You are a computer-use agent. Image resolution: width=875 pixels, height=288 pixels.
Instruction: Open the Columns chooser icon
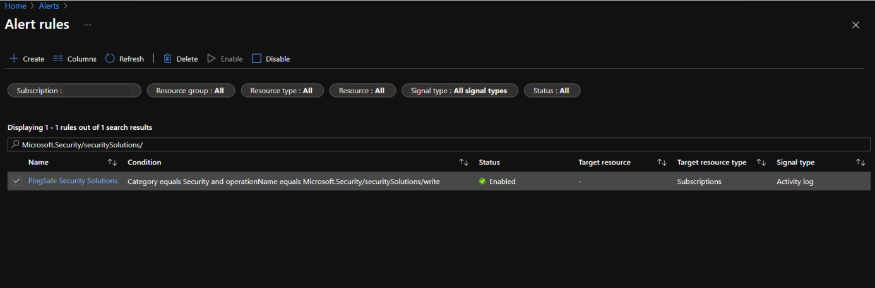[58, 59]
